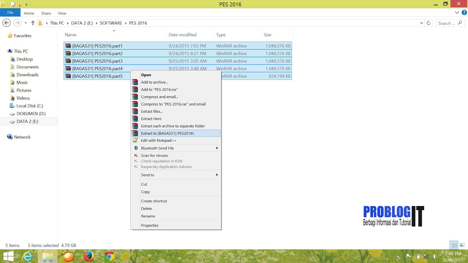The height and width of the screenshot is (263, 468).
Task: Click volume speaker icon in system tray
Action: [435, 257]
